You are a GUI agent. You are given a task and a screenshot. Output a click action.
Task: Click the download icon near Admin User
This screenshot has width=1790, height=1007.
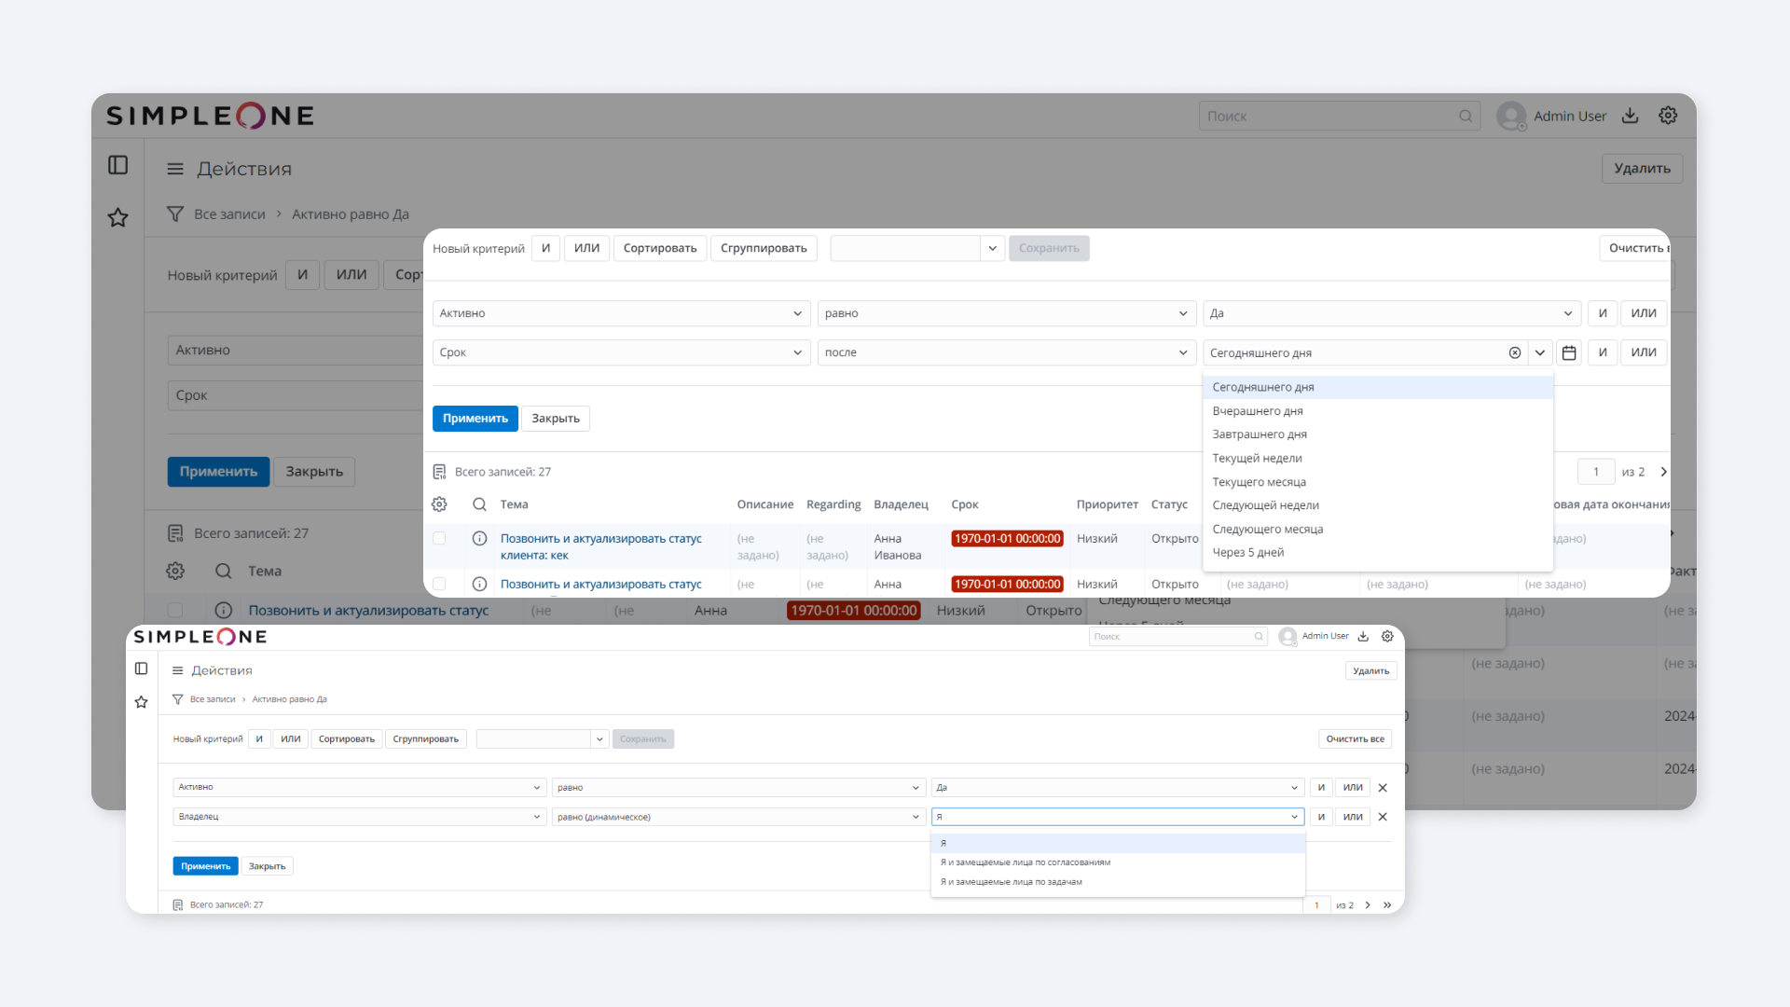click(x=1630, y=116)
